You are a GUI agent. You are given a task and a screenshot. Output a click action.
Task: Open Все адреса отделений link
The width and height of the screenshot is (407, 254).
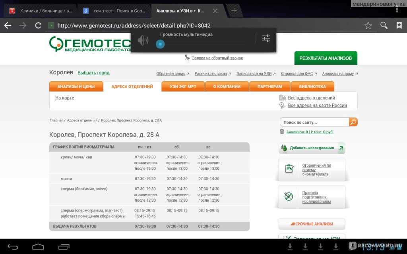coord(312,98)
